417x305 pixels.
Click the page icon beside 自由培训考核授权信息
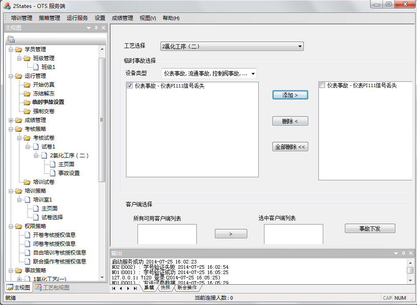coord(27,252)
